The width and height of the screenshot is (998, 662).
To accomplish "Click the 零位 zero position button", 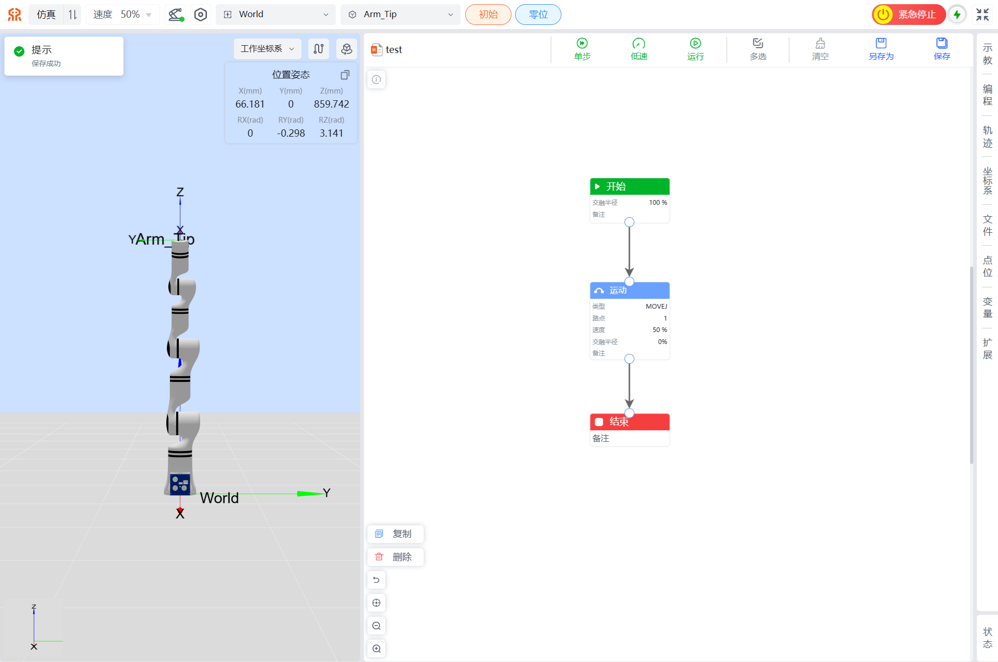I will click(538, 15).
